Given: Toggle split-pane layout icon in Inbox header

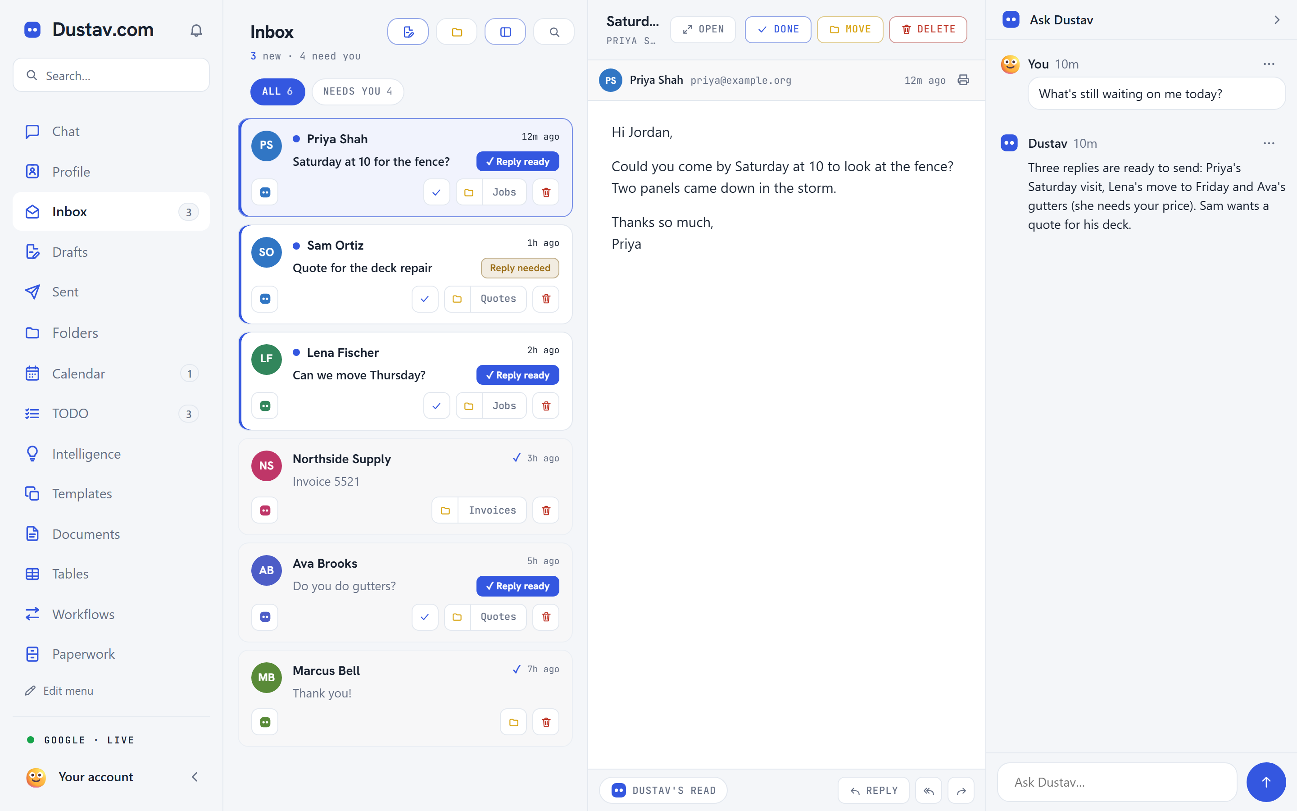Looking at the screenshot, I should pyautogui.click(x=505, y=32).
